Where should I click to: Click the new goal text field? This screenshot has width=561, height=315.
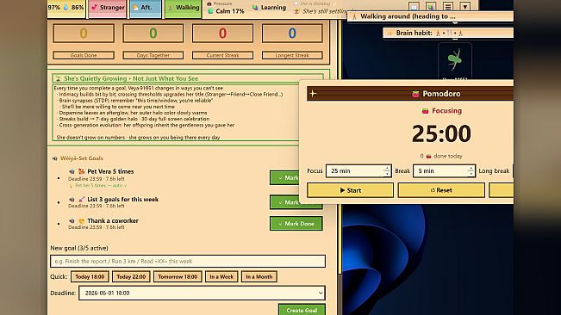(x=188, y=261)
